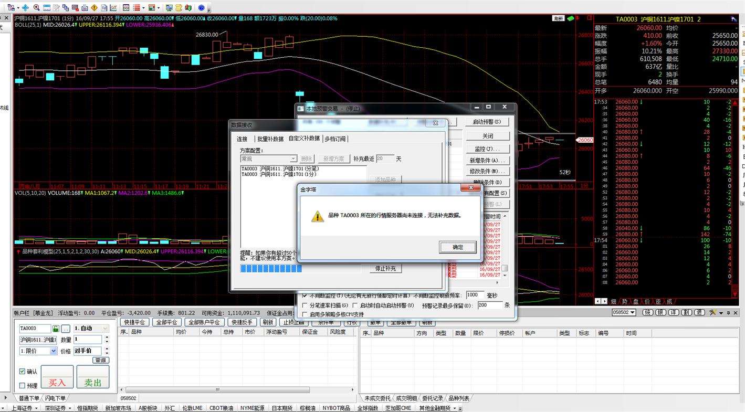Open the formula document toolbar icon
The width and height of the screenshot is (745, 412).
104,8
